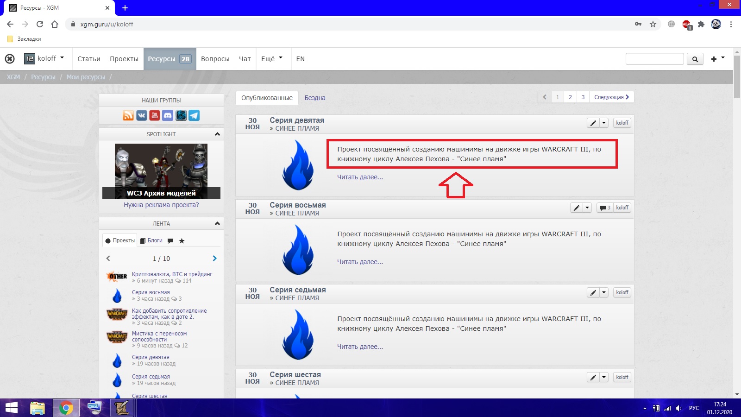
Task: Open the Battle.net group icon
Action: (181, 115)
